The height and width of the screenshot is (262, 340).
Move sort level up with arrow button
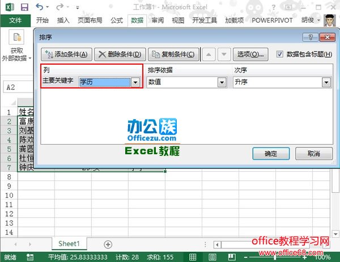point(209,54)
